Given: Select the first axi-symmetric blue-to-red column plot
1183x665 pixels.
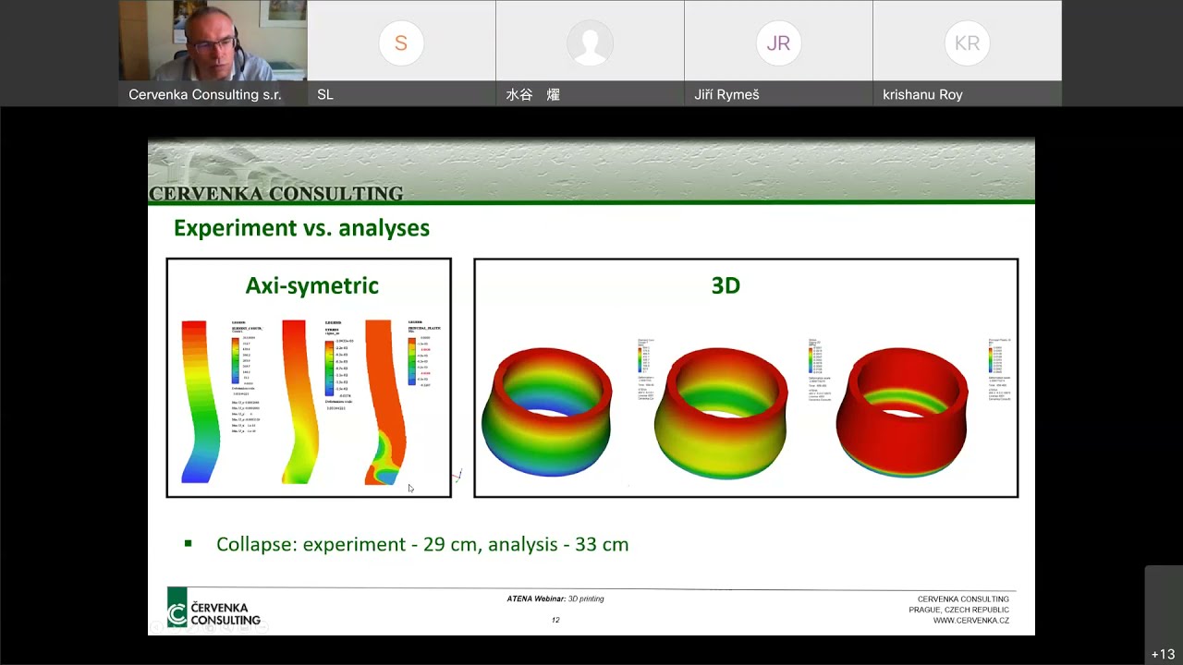Looking at the screenshot, I should (x=200, y=402).
